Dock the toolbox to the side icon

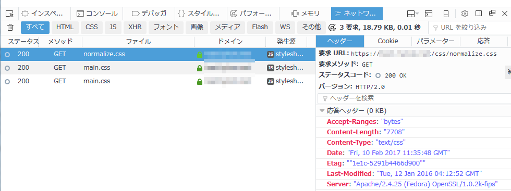(x=479, y=14)
